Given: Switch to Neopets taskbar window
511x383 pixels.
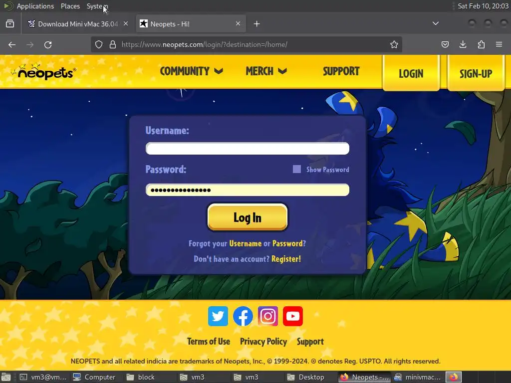Looking at the screenshot, I should pos(364,377).
